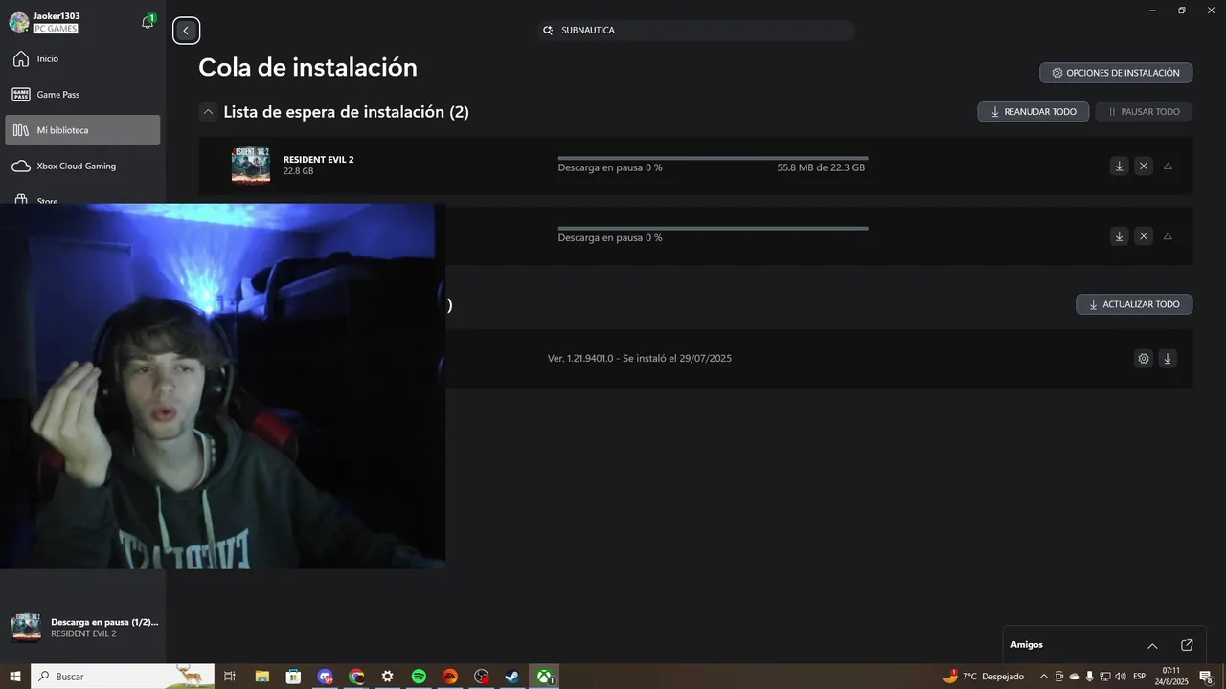This screenshot has width=1226, height=689.
Task: Open the 7°C Despejado weather widget
Action: point(983,677)
